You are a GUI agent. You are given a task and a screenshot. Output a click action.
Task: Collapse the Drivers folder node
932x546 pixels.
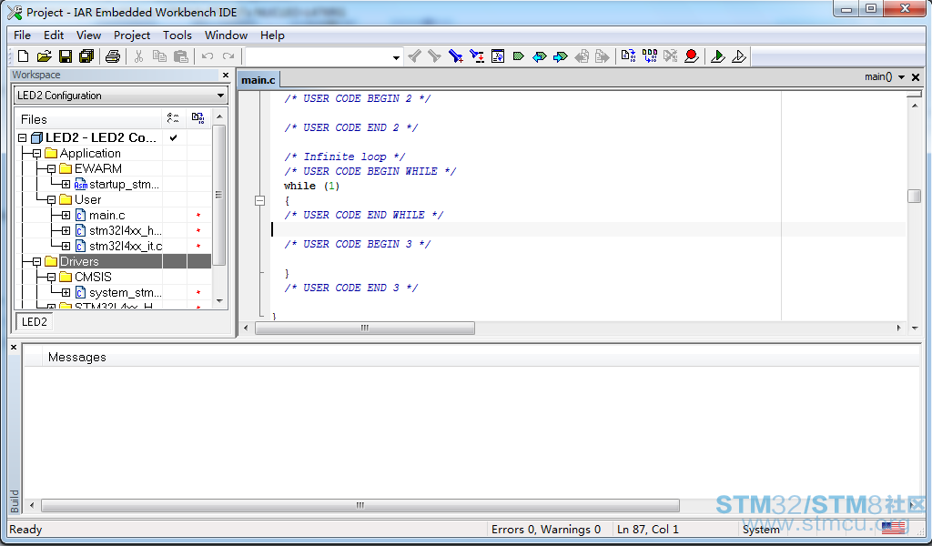tap(36, 261)
